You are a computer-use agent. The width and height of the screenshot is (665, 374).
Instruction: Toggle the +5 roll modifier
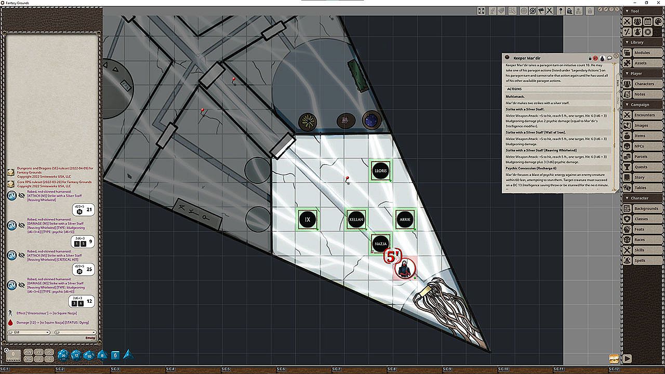coord(49,352)
